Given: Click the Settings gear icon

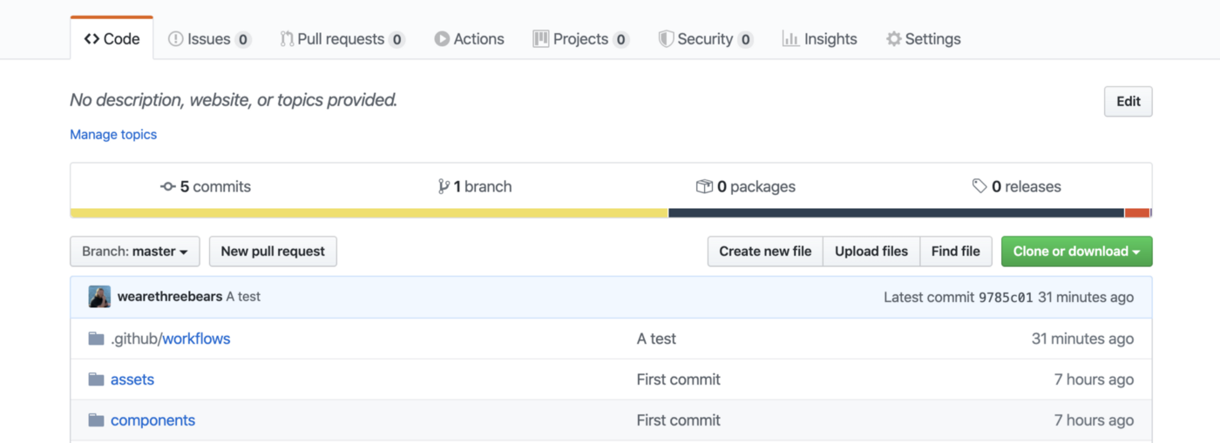Looking at the screenshot, I should 893,39.
